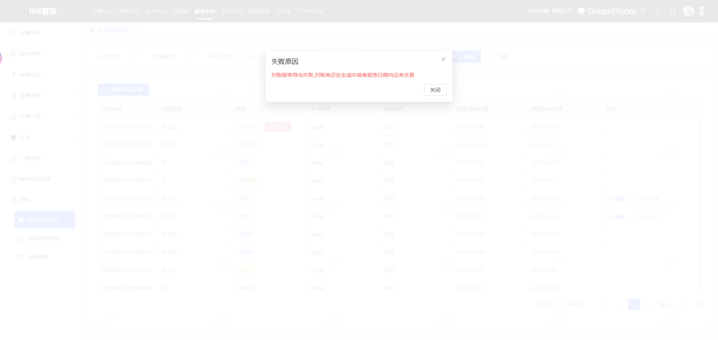Close the 手动对账任务 page tab
This screenshot has width=718, height=340.
coord(135,31)
